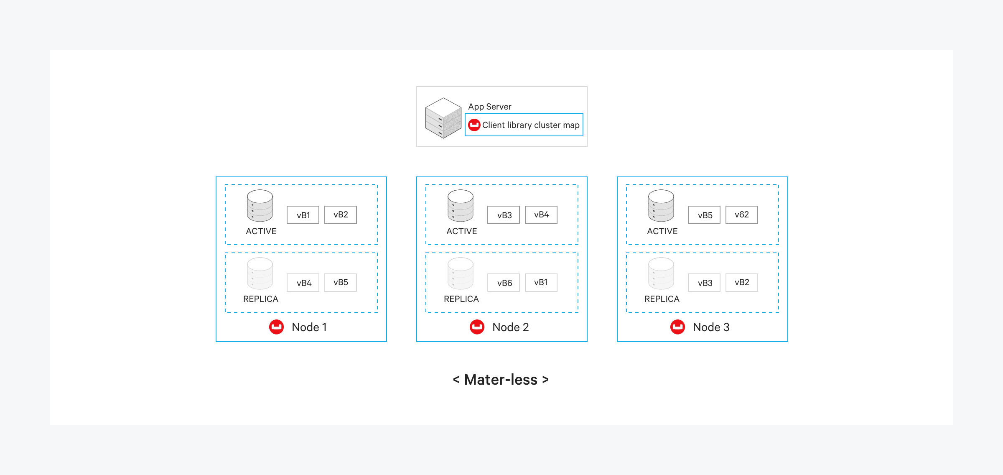Click the App Server stacked cube icon
Screen dimensions: 1003x475
click(443, 118)
